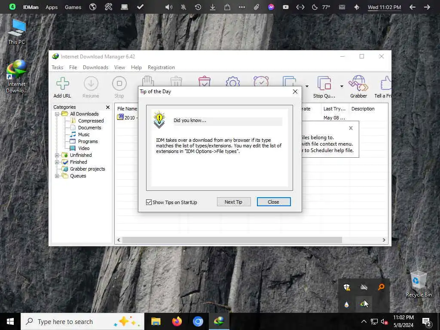
Task: Launch Firefox from the taskbar
Action: (177, 321)
